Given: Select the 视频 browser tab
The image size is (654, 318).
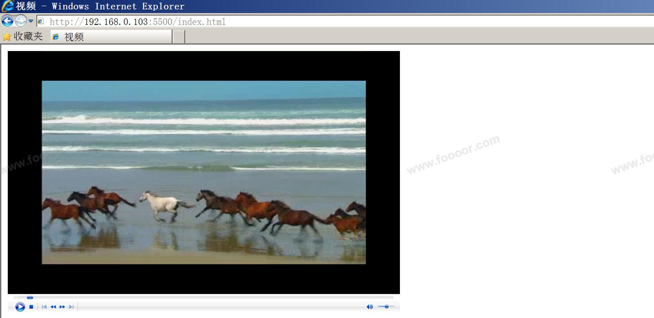Looking at the screenshot, I should click(x=110, y=37).
